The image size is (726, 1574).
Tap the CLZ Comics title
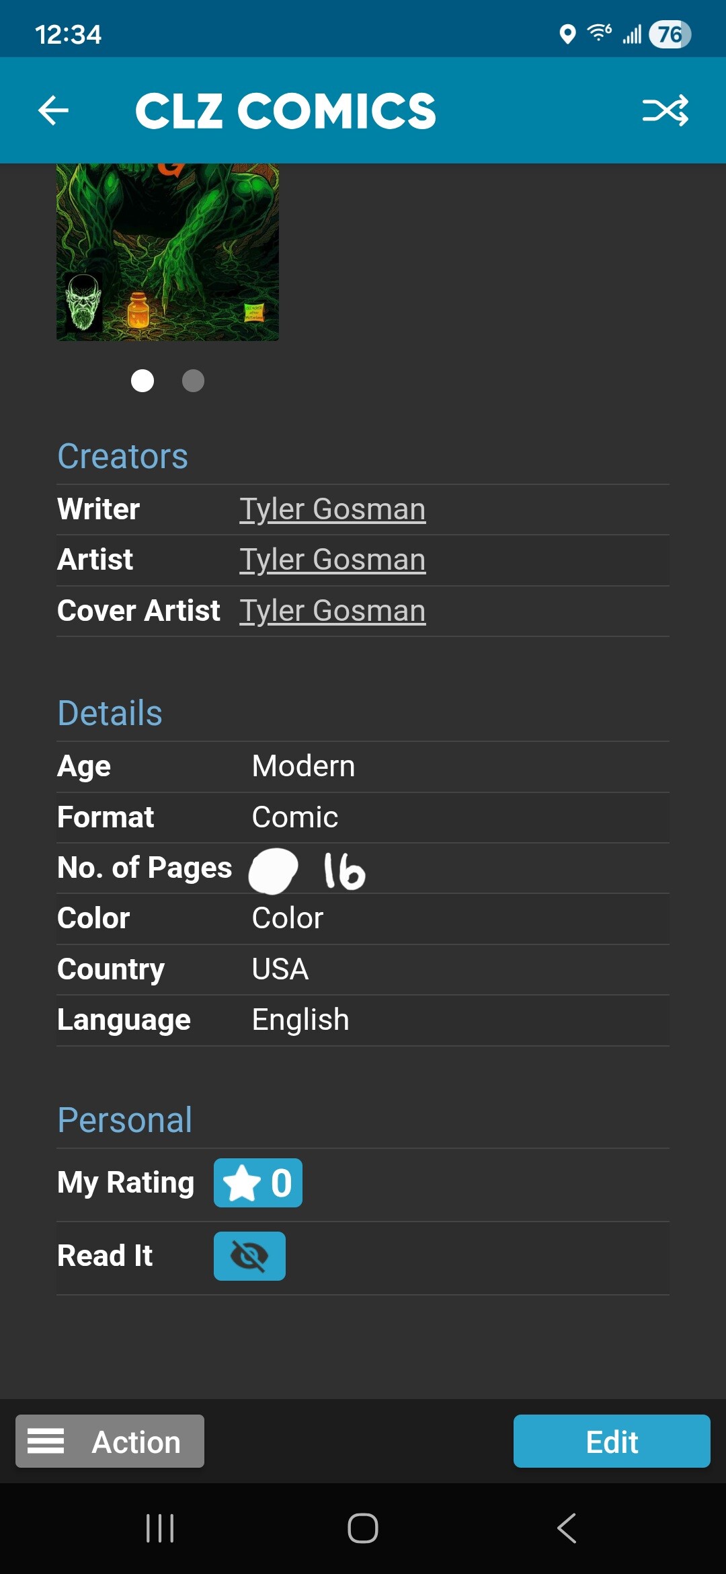point(286,111)
